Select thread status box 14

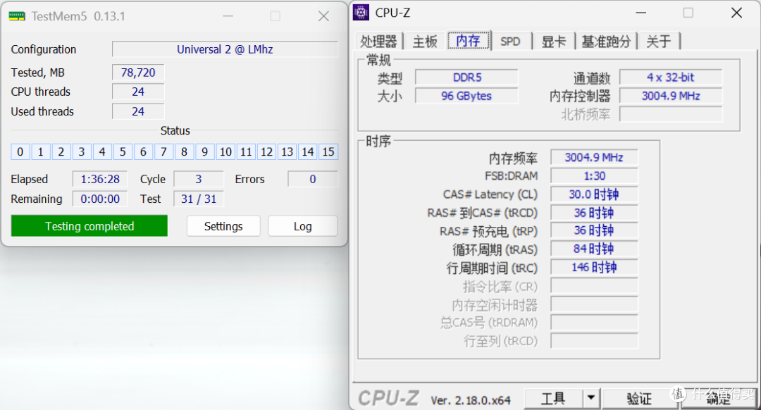tap(308, 152)
